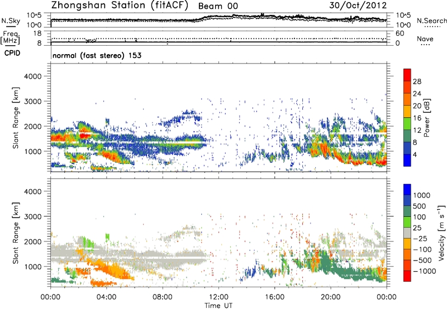This screenshot has width=447, height=309.
Task: Click the 2000 tick label in the power panel
Action: point(32,126)
